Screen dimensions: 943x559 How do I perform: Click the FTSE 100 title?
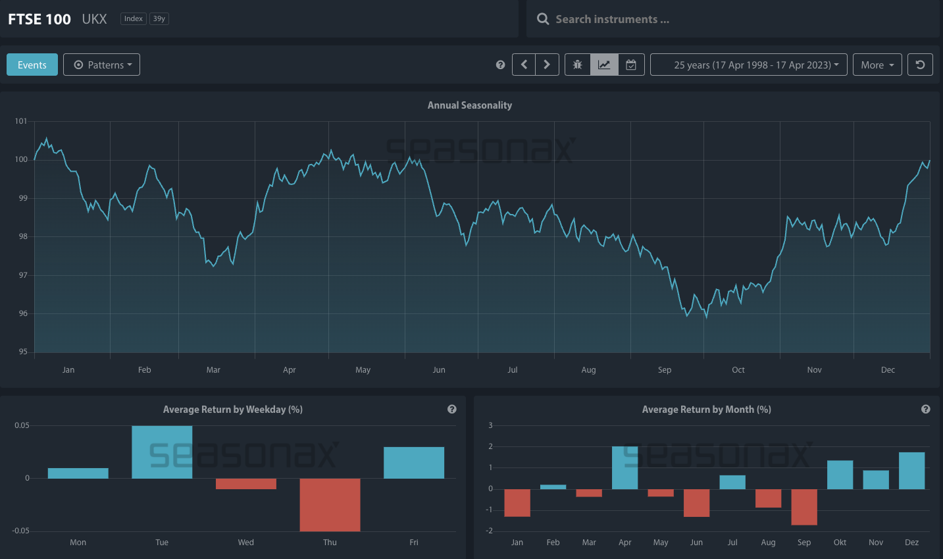pos(39,19)
